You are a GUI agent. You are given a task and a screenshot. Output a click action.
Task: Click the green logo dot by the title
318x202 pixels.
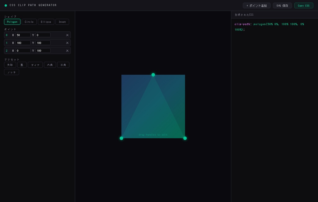pyautogui.click(x=6, y=6)
